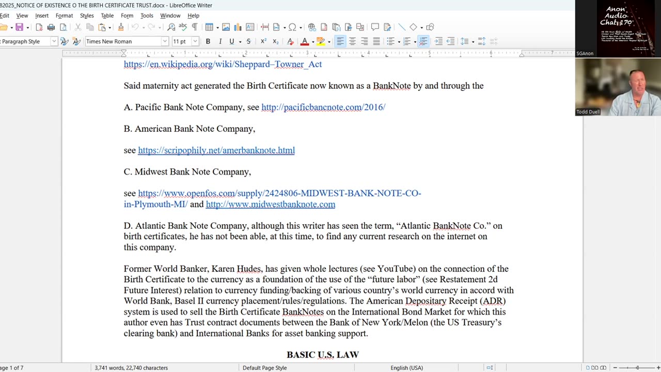This screenshot has height=372, width=661.
Task: Export directly as PDF
Action: click(x=39, y=27)
